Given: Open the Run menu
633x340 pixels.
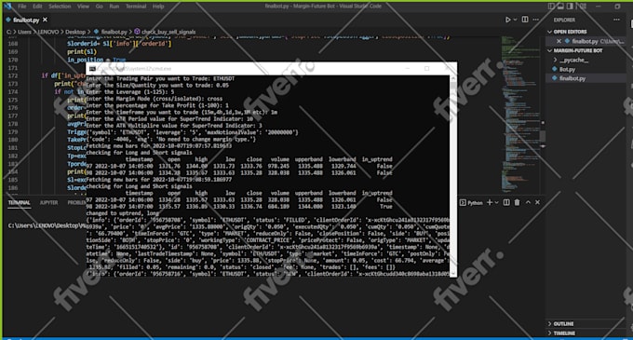Looking at the screenshot, I should point(114,7).
